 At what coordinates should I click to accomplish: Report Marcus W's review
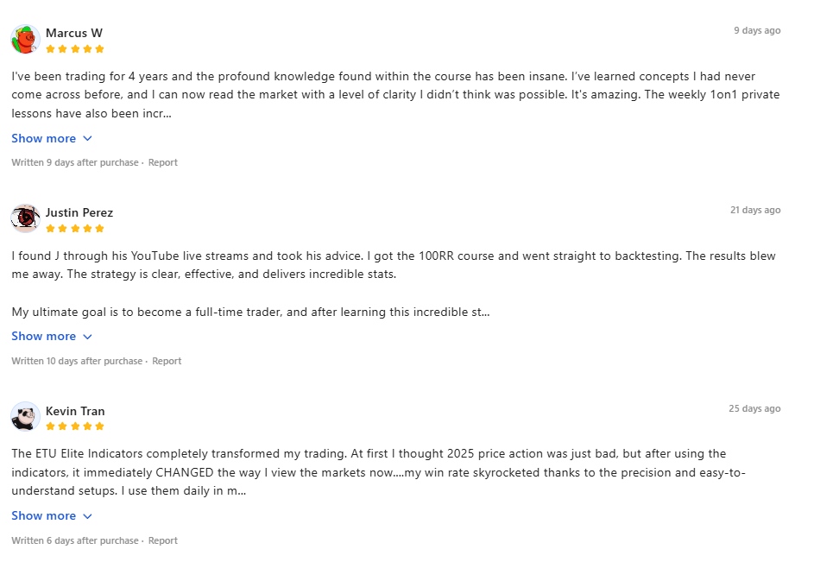pos(163,162)
